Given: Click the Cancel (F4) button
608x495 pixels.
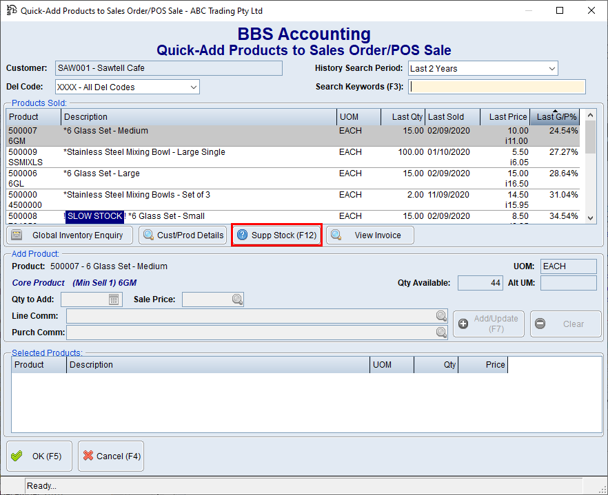Looking at the screenshot, I should (111, 456).
